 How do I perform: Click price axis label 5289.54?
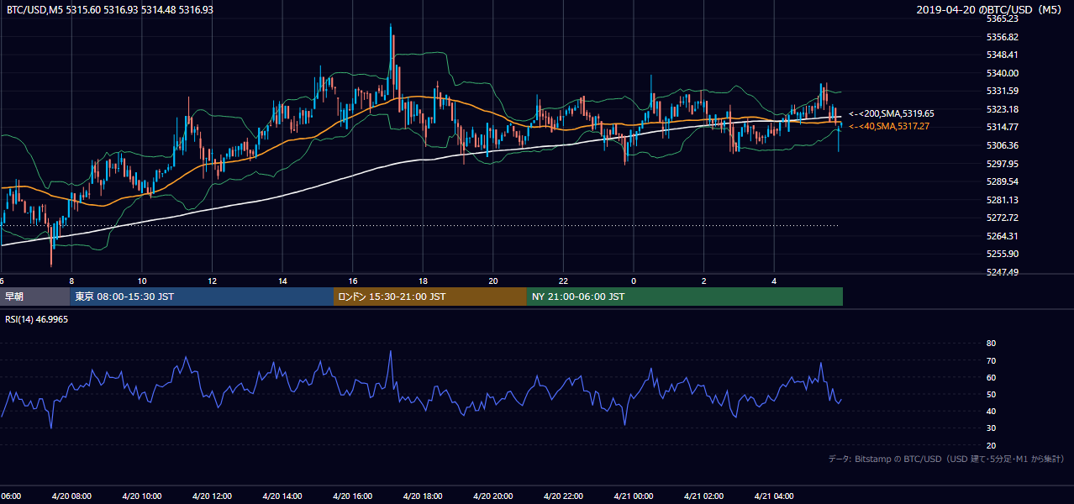pos(1003,181)
